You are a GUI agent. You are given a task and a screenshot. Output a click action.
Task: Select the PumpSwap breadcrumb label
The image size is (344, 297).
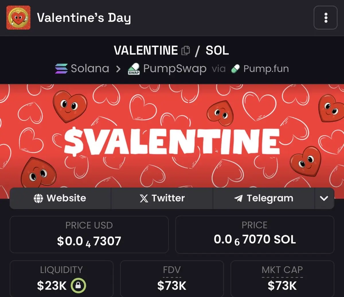(175, 69)
